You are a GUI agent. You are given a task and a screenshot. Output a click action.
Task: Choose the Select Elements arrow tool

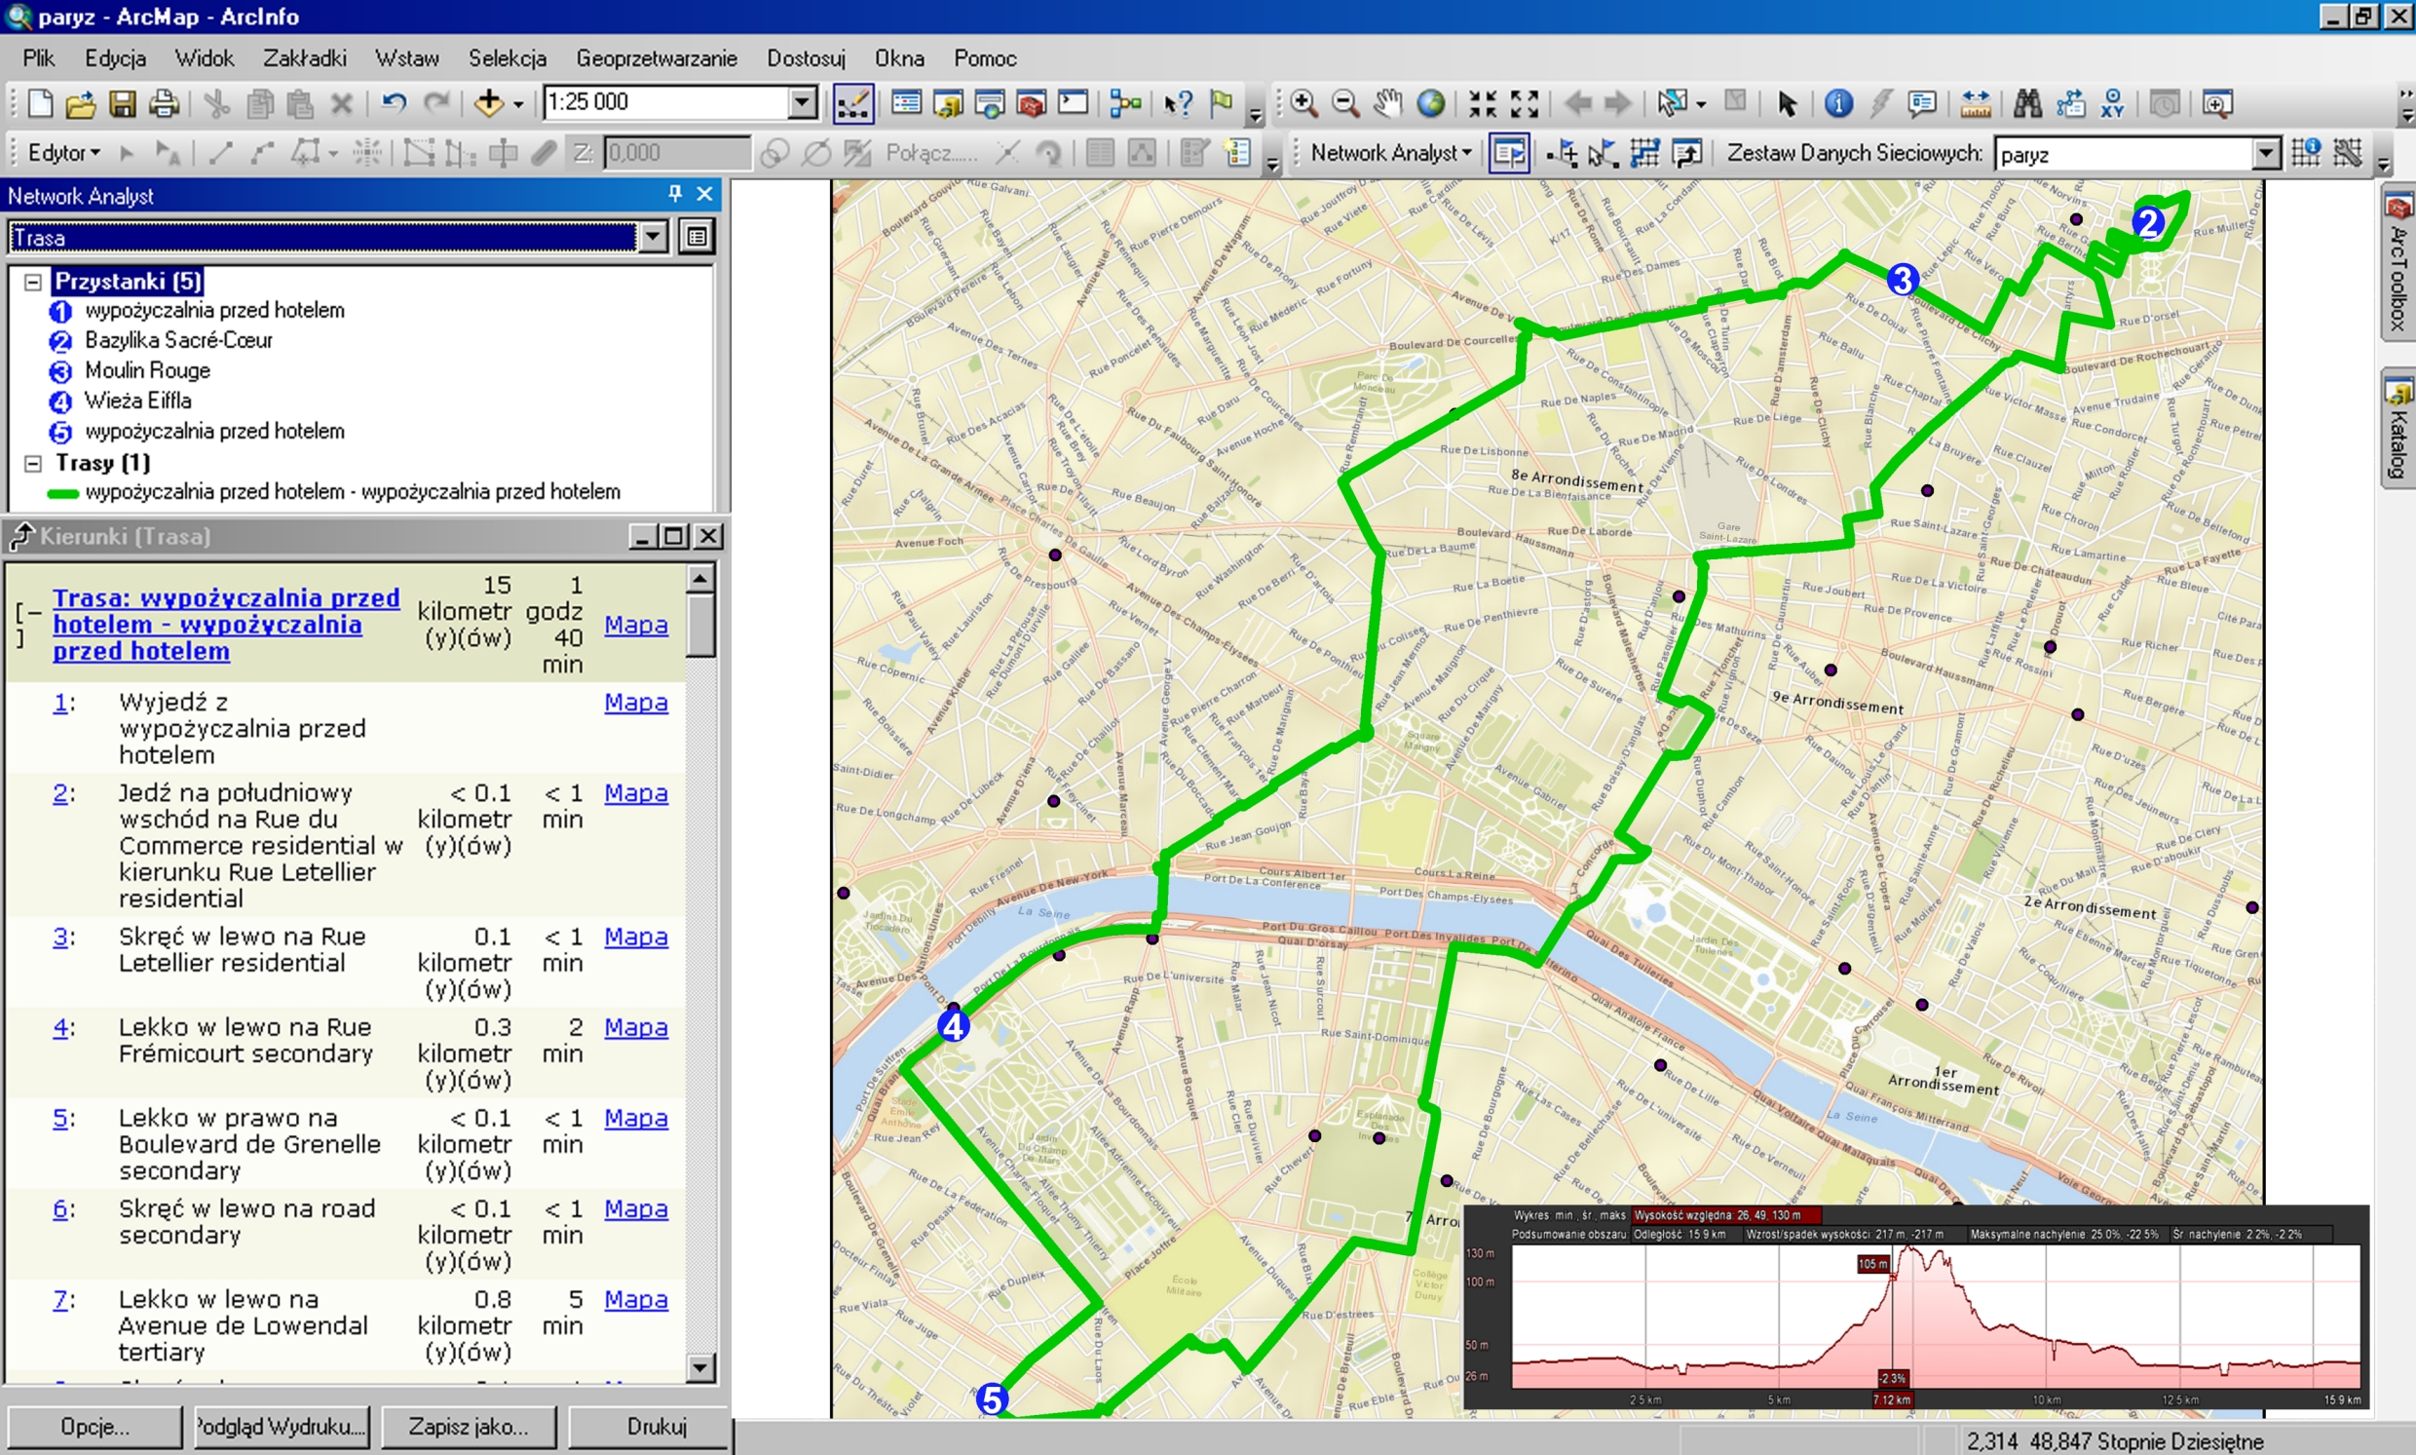(x=1787, y=103)
